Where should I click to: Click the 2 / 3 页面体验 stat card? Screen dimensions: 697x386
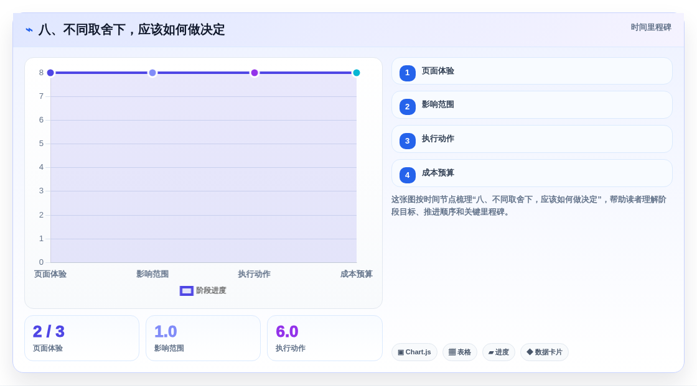[82, 338]
